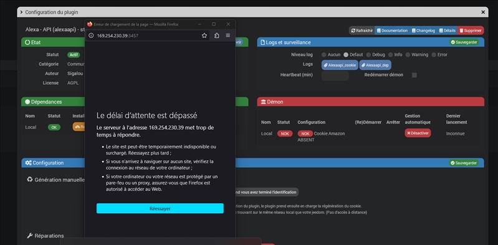Viewport: 498px width, 245px height.
Task: Open the Firefox hamburger menu
Action: click(227, 36)
